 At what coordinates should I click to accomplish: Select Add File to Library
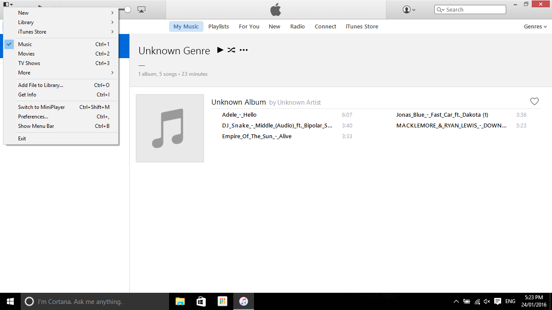(x=61, y=85)
